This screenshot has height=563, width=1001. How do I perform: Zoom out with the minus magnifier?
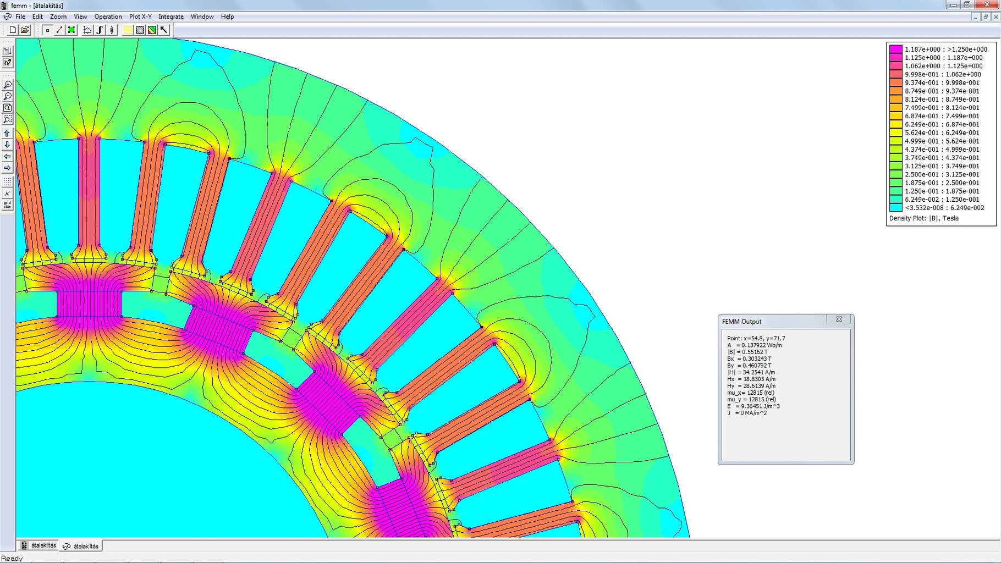(x=7, y=96)
